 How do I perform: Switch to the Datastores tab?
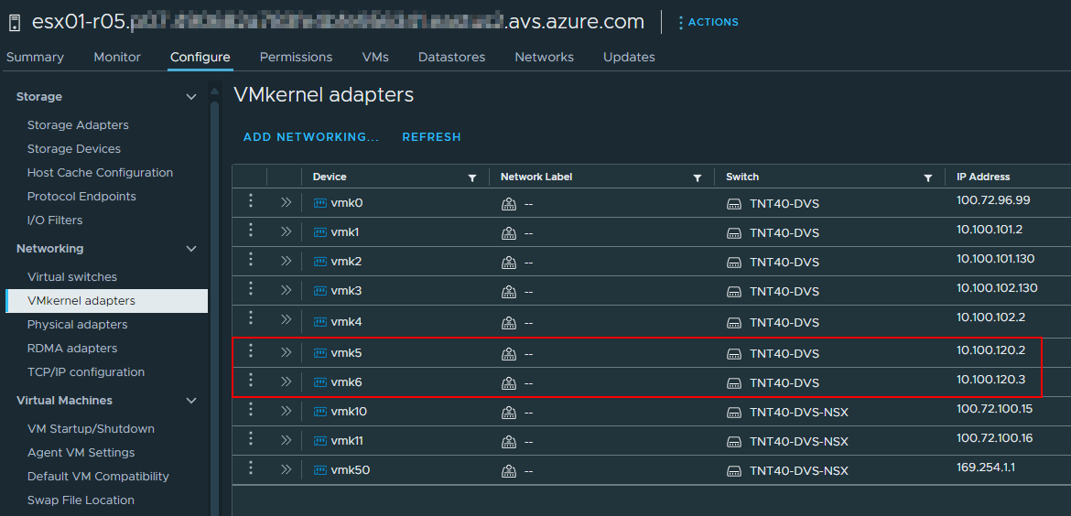pyautogui.click(x=451, y=58)
